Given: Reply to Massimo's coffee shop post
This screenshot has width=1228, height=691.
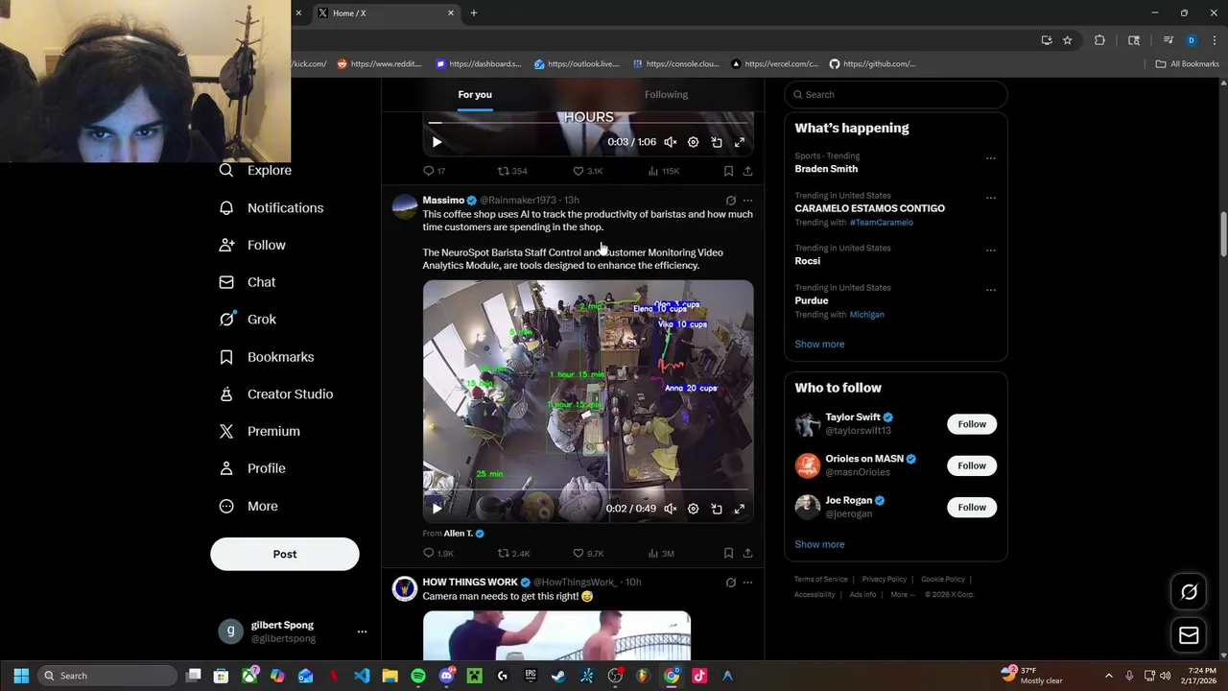Looking at the screenshot, I should [437, 553].
